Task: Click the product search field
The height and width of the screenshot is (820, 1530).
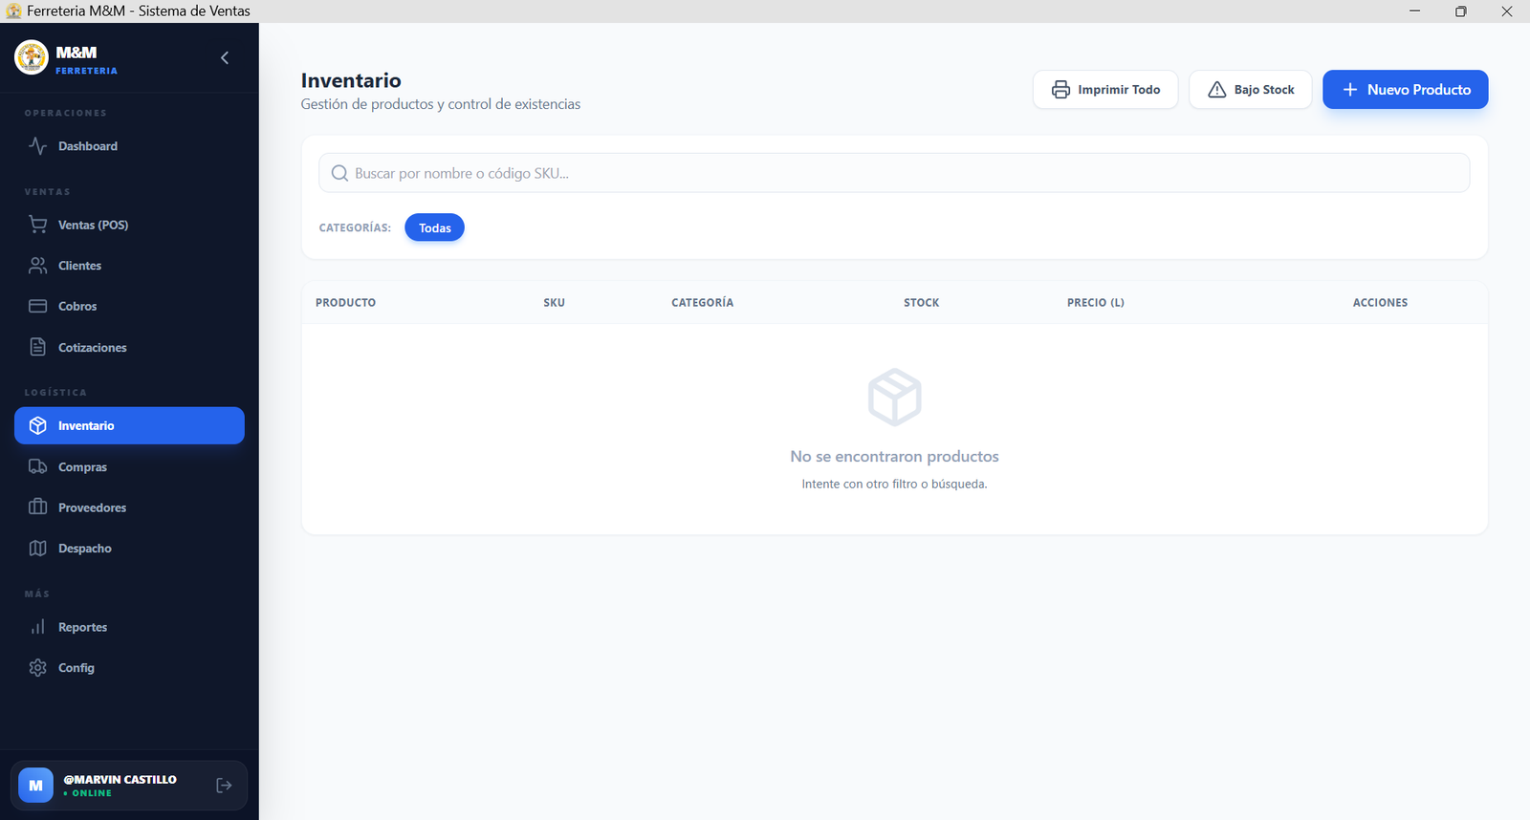Action: click(894, 173)
